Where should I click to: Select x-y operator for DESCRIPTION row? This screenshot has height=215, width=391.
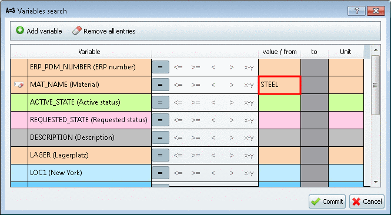(249, 137)
